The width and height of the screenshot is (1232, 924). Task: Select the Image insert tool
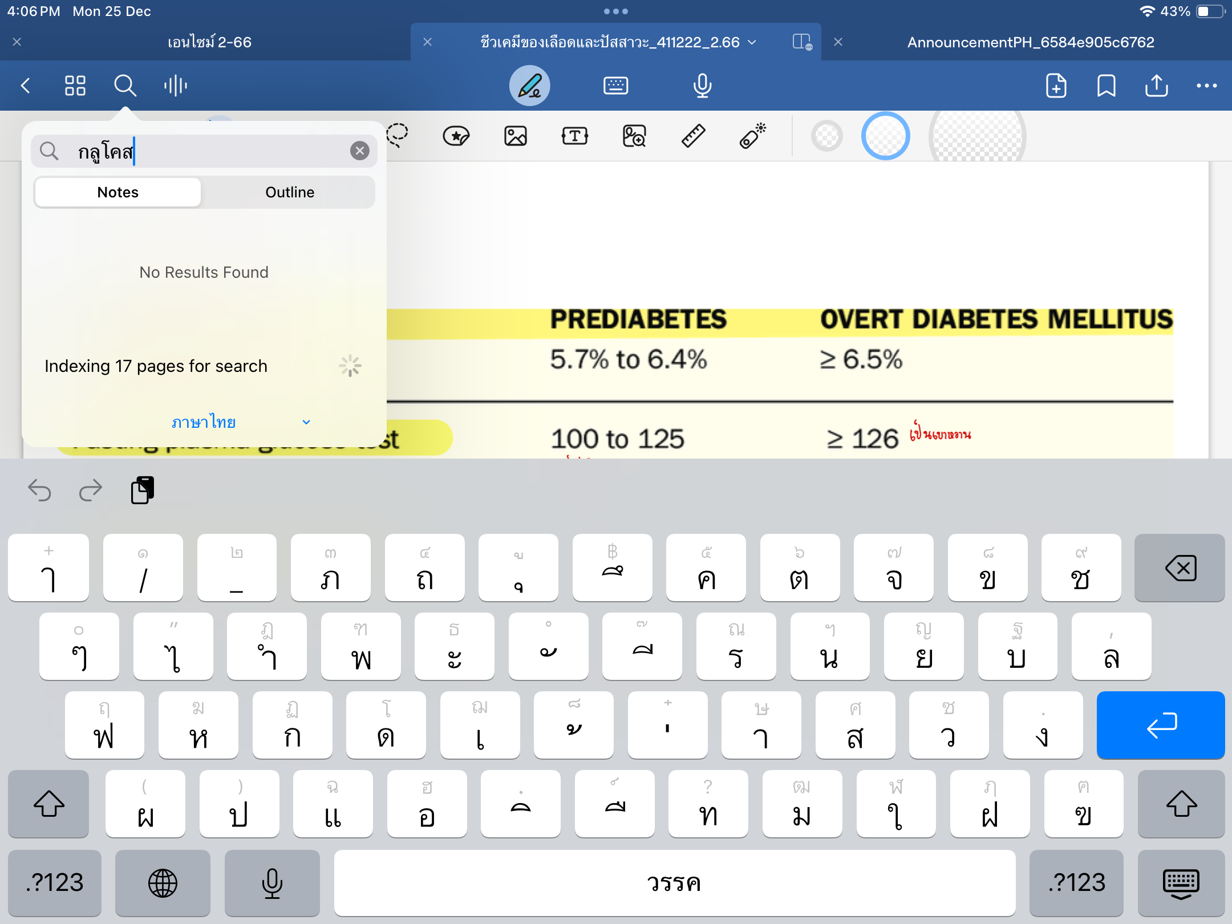tap(516, 136)
